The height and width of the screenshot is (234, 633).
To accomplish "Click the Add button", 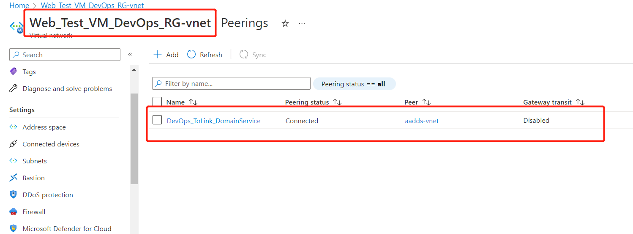I will pyautogui.click(x=166, y=55).
